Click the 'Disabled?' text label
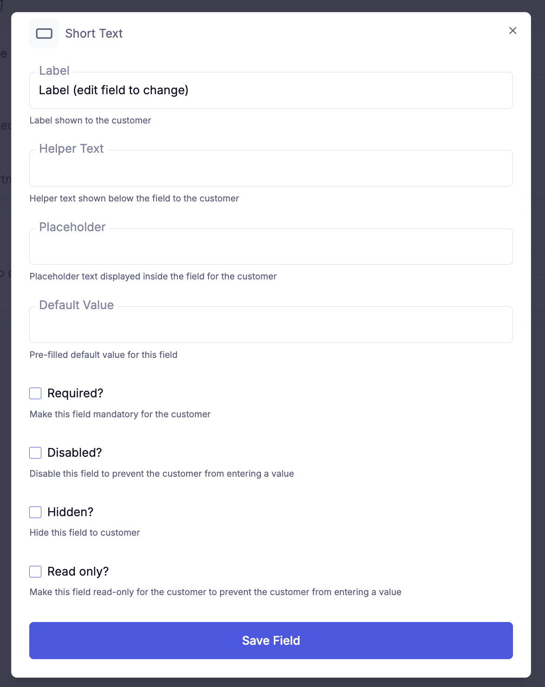Screen dimensions: 545x687 point(74,453)
